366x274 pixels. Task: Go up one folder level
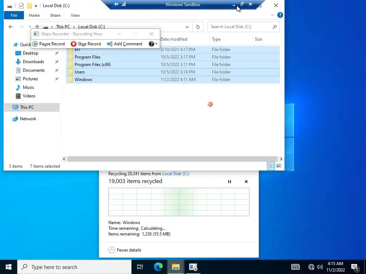(x=37, y=27)
